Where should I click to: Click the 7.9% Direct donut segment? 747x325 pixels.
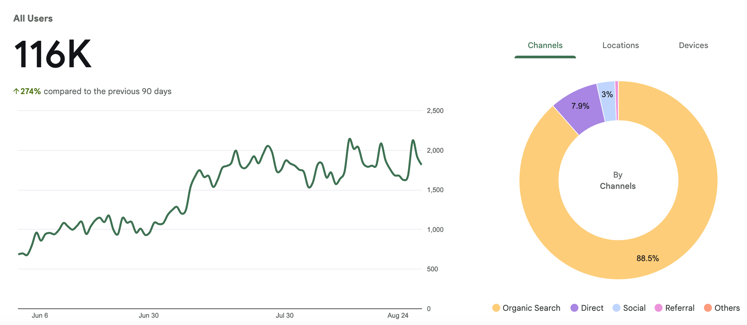point(580,106)
